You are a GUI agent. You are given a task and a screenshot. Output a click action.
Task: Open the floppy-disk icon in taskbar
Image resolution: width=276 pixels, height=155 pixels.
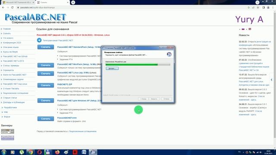pyautogui.click(x=48, y=152)
